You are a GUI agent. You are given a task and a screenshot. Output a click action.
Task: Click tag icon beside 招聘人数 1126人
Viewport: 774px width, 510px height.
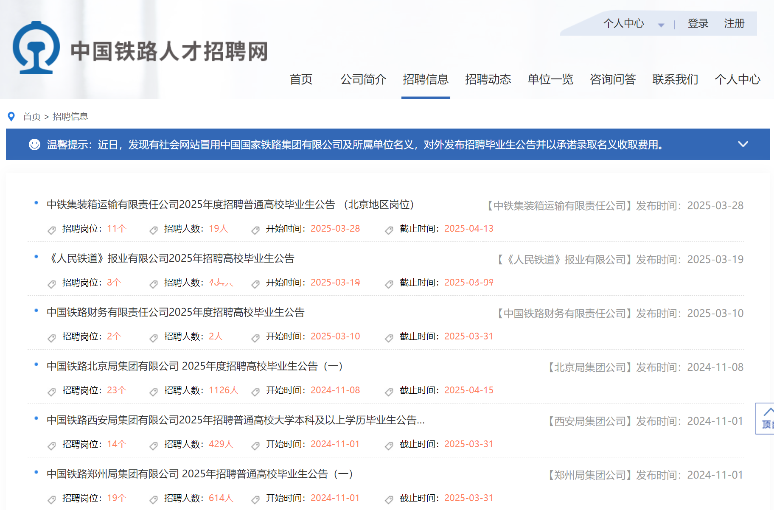click(x=154, y=392)
